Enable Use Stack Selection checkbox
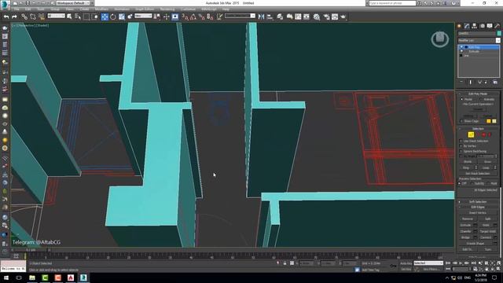This screenshot has height=283, width=503. (461, 141)
